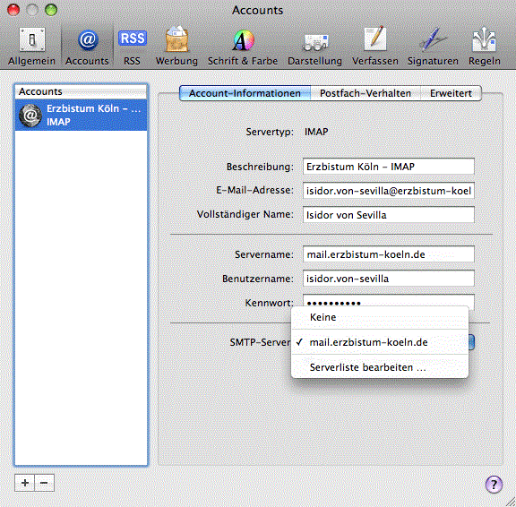This screenshot has width=516, height=507.
Task: Open Schrift & Farbe preferences
Action: coord(243,47)
